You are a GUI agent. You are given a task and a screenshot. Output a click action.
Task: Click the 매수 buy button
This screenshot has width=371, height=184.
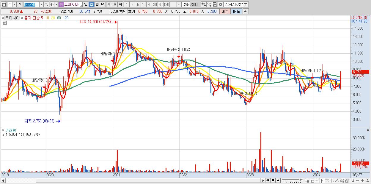[225, 11]
